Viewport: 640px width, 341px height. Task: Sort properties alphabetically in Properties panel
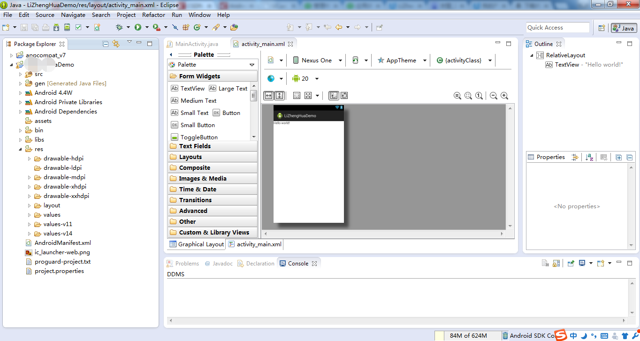(x=590, y=157)
